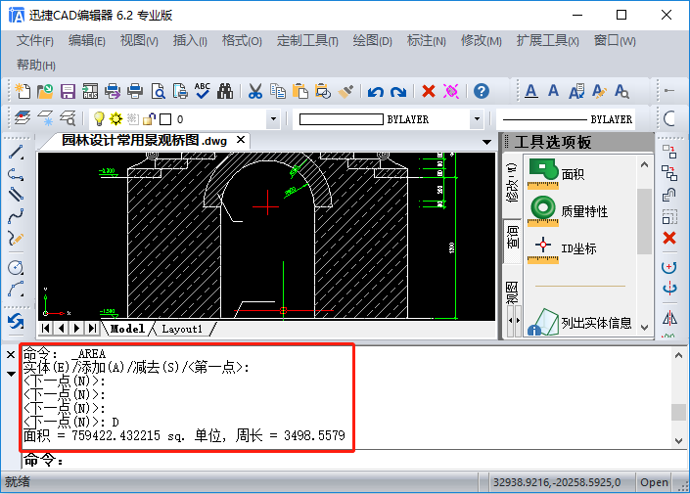Click the ID Coordinates icon
Screen dimensions: 690x494
click(x=543, y=249)
